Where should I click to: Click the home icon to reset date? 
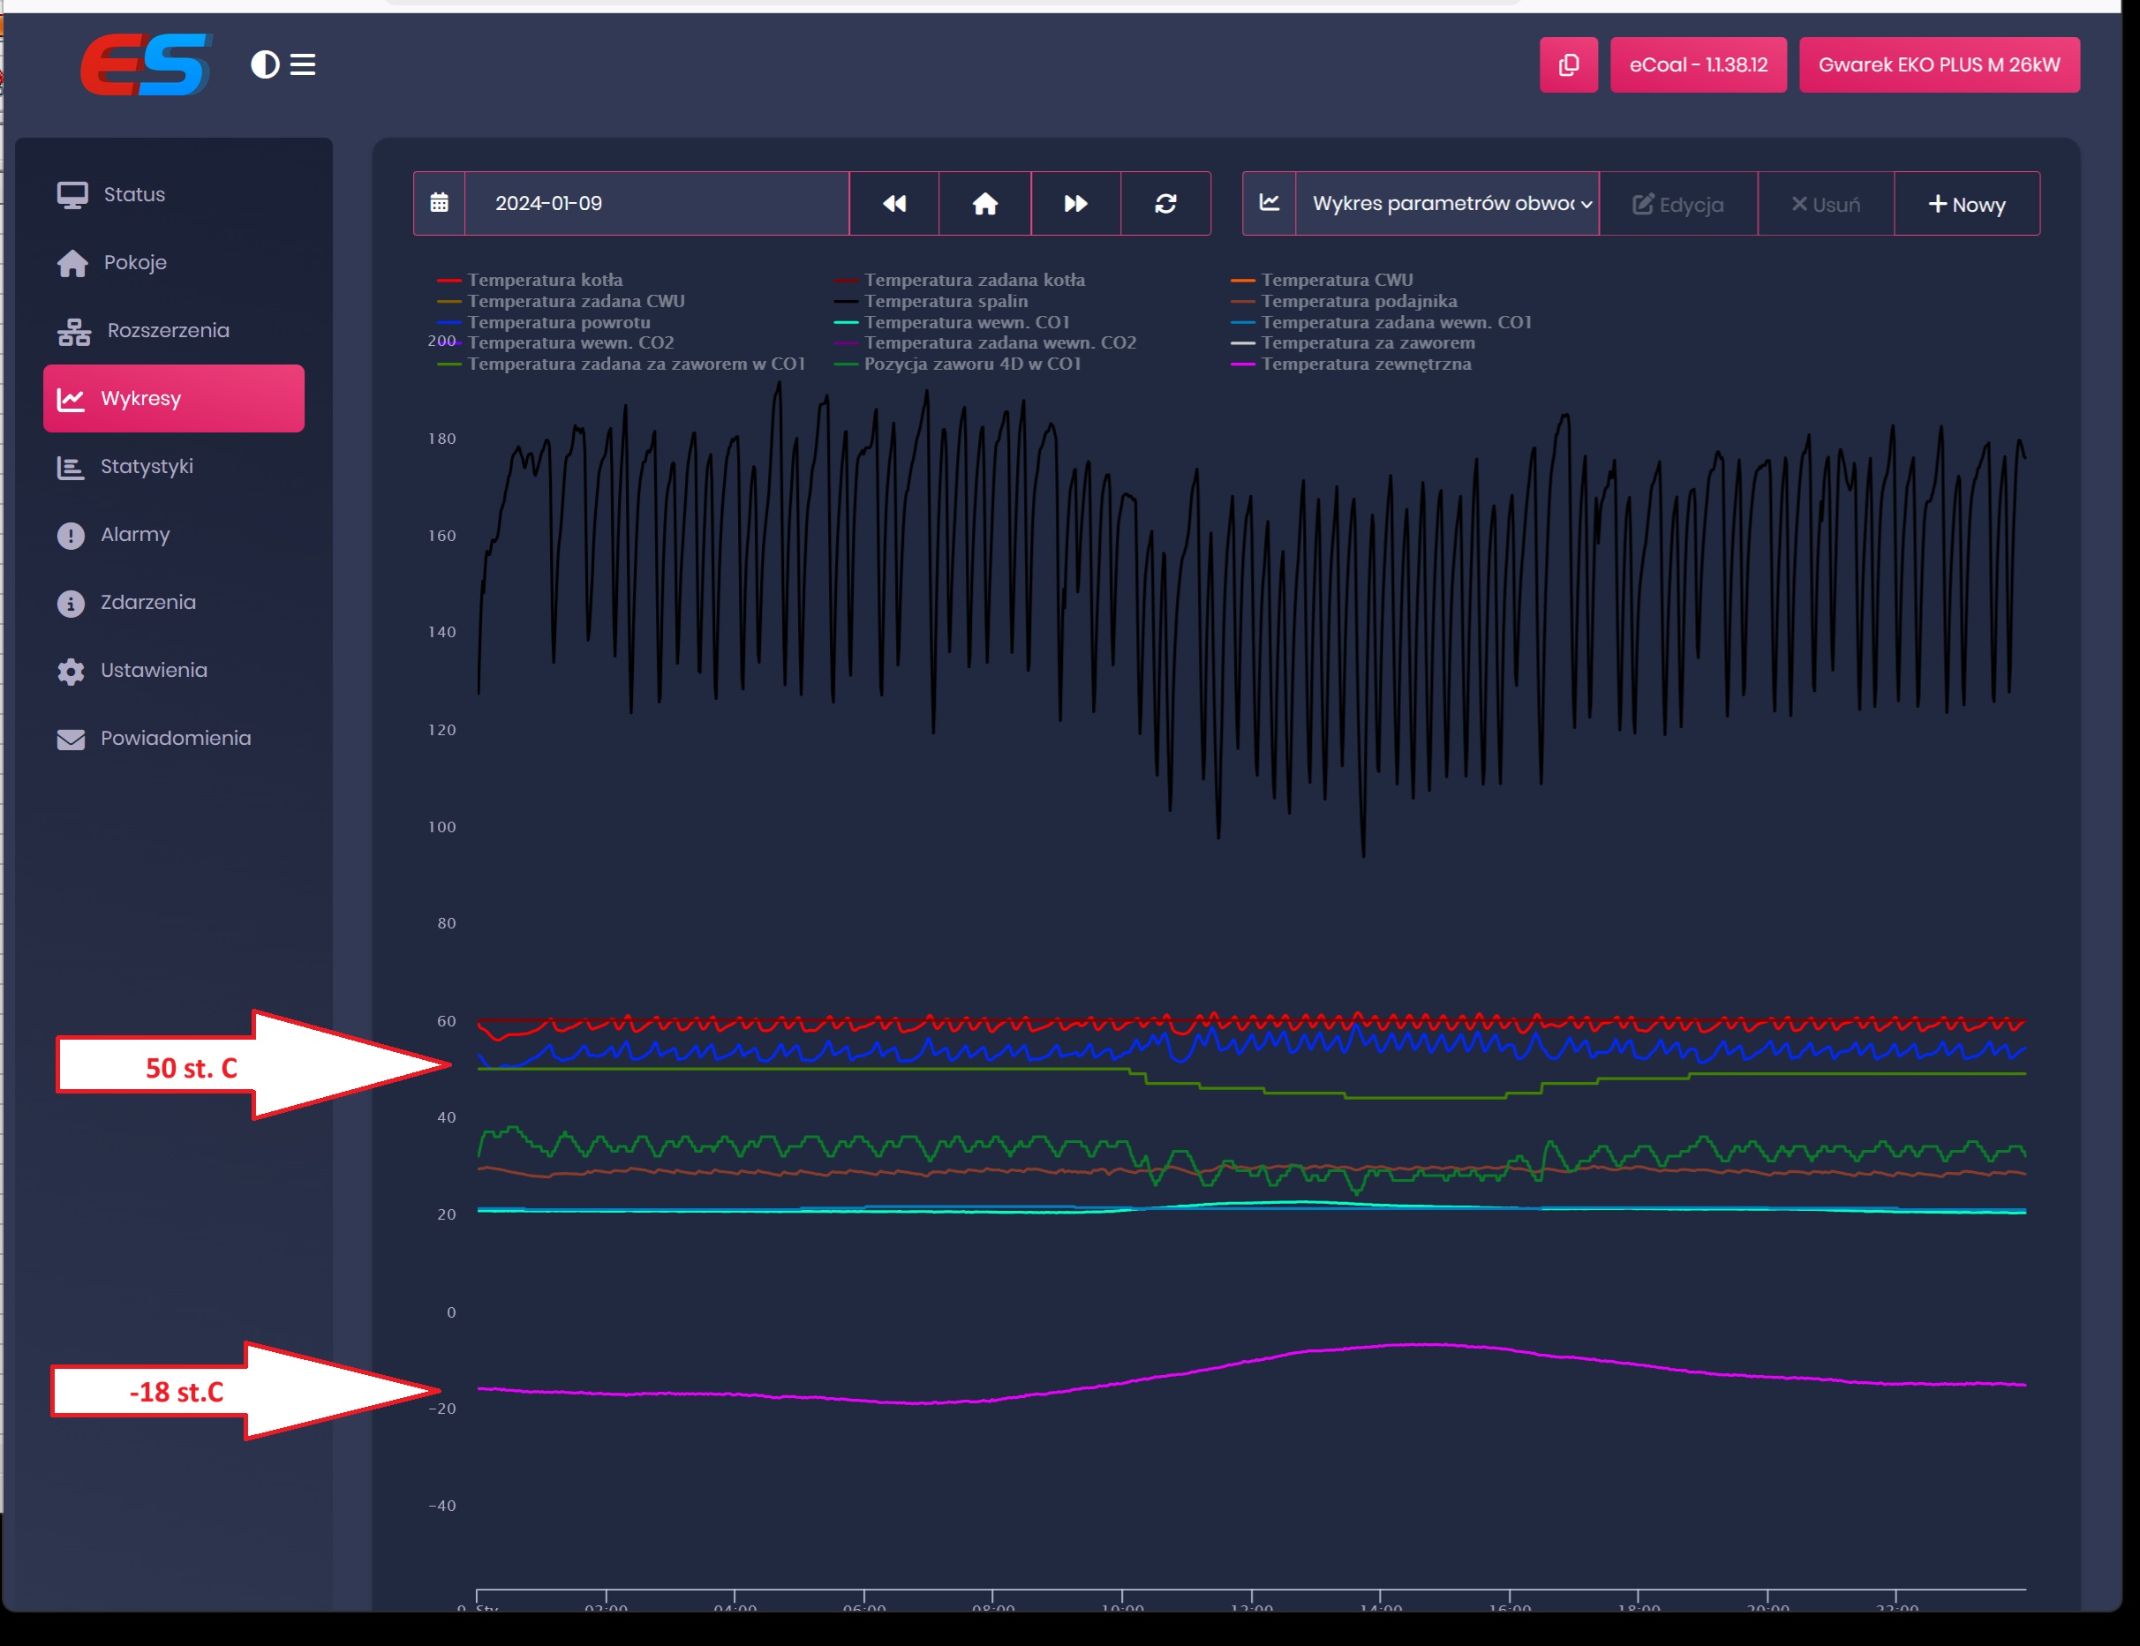click(984, 203)
